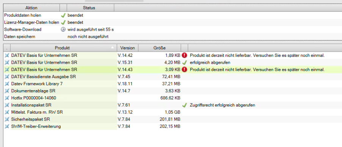Click the icon beside DATEV Basis V.15.31 row
This screenshot has width=342, height=147.
pos(7,63)
